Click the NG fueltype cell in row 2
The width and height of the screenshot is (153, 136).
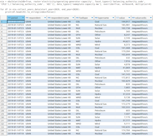85,25
